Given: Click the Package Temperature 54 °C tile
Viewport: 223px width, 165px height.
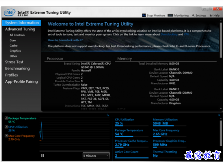Looking at the screenshot, I should (132, 133).
